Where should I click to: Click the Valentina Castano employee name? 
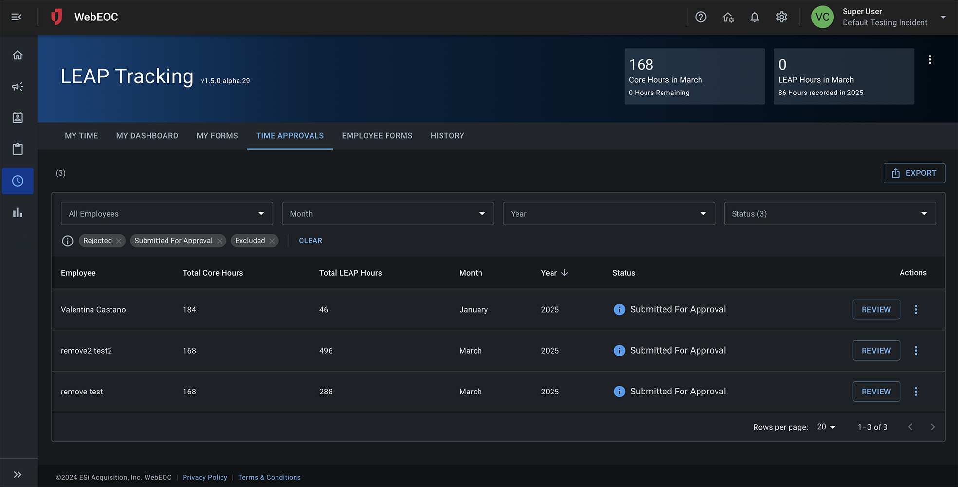click(x=93, y=310)
